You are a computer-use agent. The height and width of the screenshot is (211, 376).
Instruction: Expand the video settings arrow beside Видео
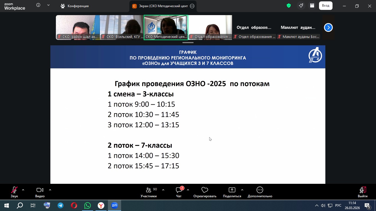pos(50,190)
